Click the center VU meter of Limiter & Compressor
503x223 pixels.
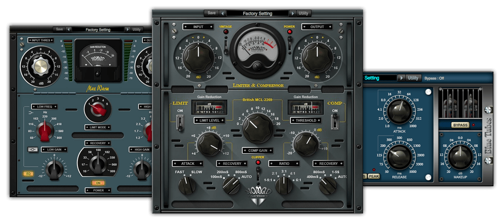pos(257,51)
